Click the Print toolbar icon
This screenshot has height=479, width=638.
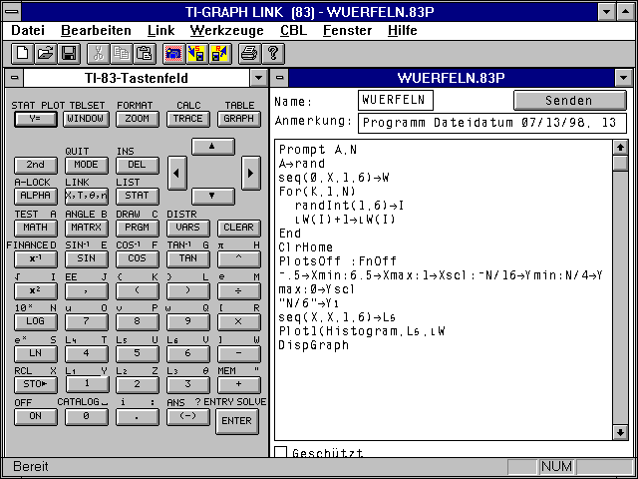[x=249, y=54]
